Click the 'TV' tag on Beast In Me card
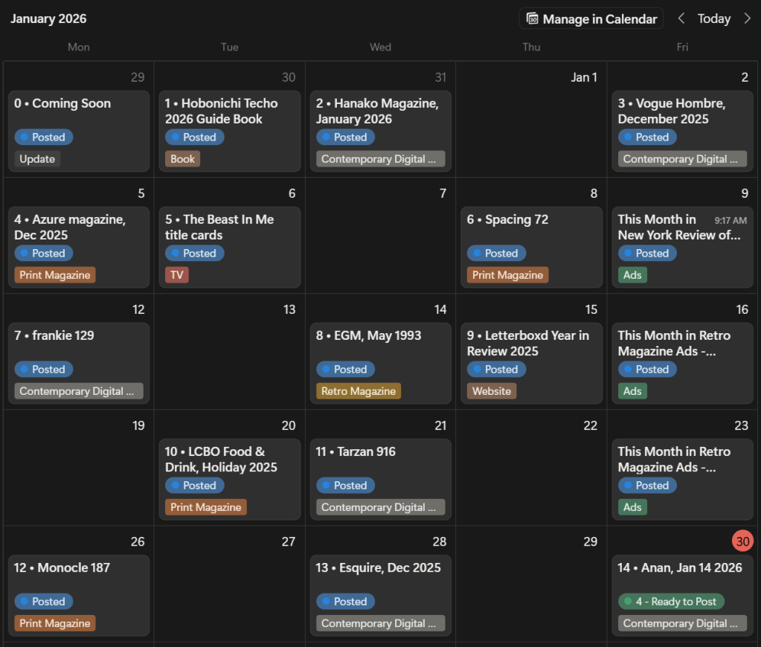Image resolution: width=761 pixels, height=647 pixels. coord(176,274)
